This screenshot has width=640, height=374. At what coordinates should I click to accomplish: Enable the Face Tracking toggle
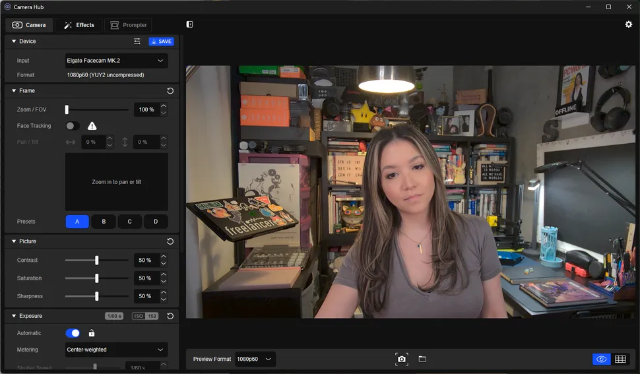(x=72, y=126)
